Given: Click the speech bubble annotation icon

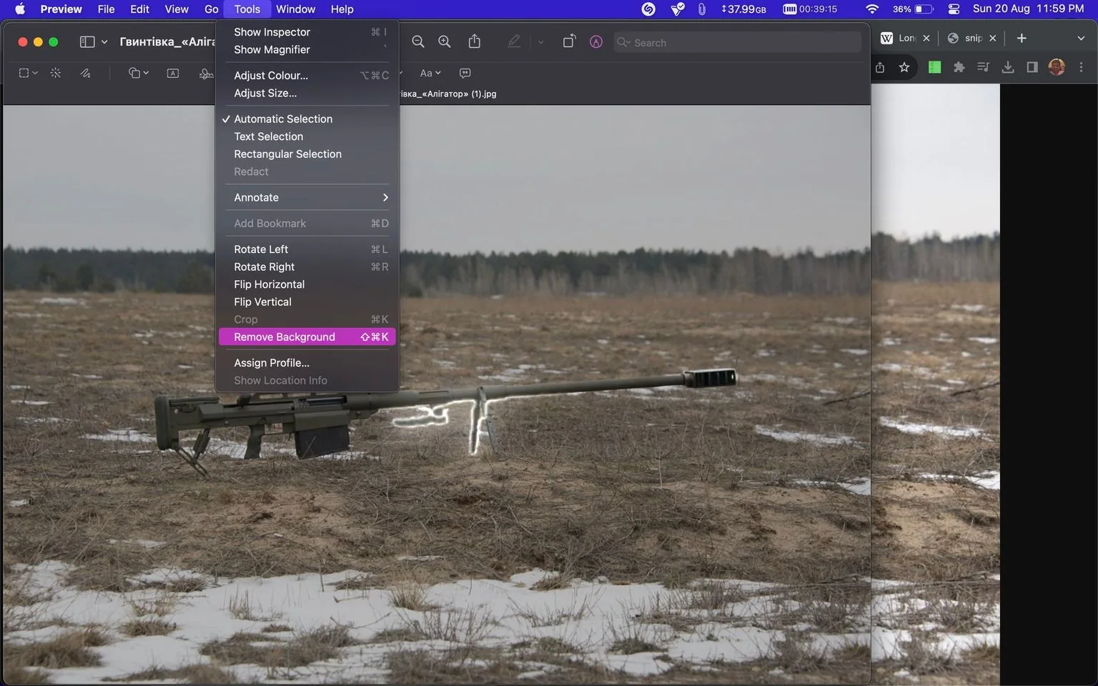Looking at the screenshot, I should tap(465, 73).
